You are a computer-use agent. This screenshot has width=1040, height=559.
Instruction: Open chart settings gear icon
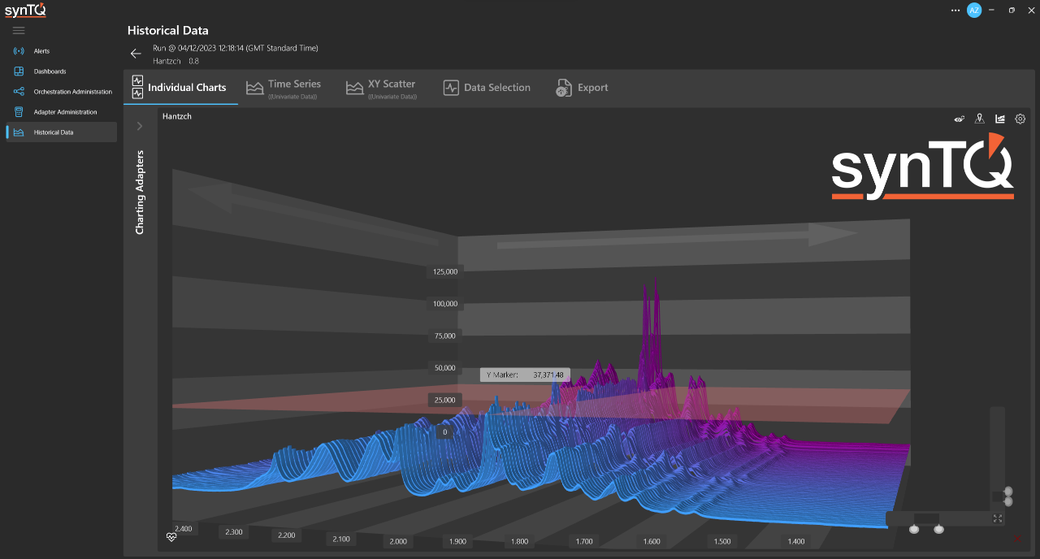click(x=1020, y=119)
